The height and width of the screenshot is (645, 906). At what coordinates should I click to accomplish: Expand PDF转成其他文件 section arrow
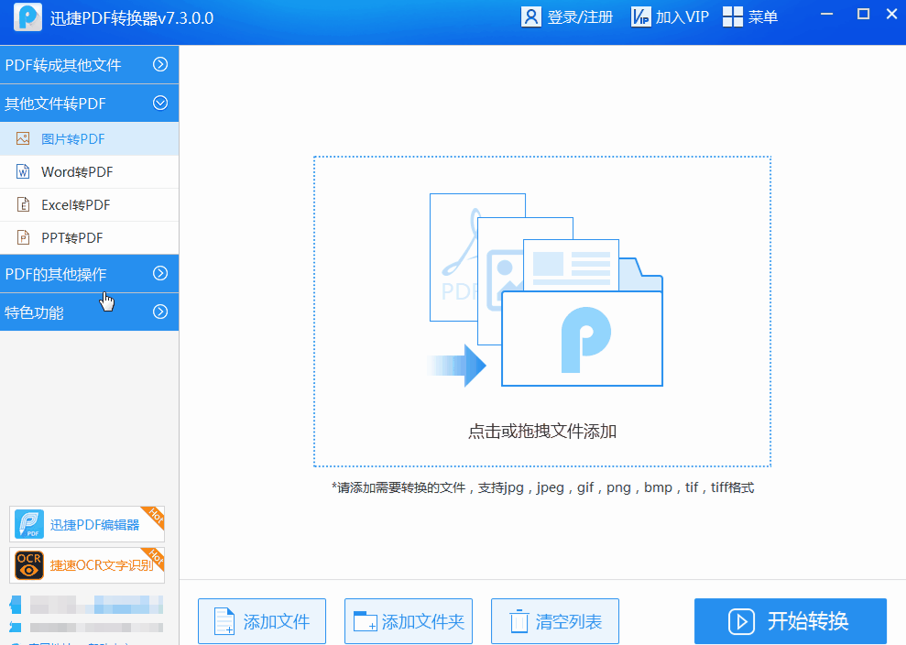[160, 64]
